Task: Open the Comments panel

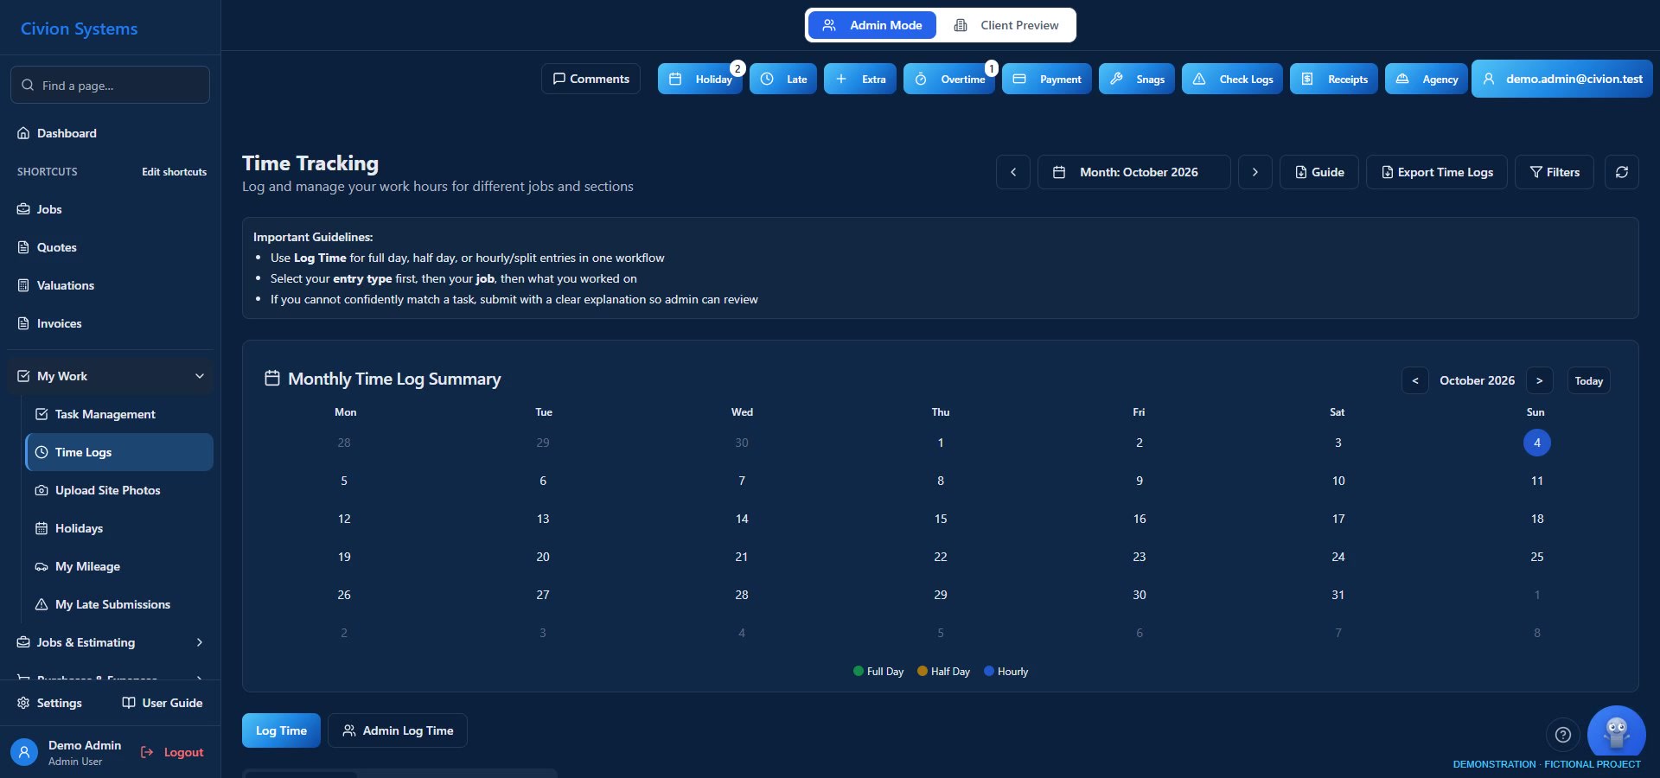Action: 591,79
